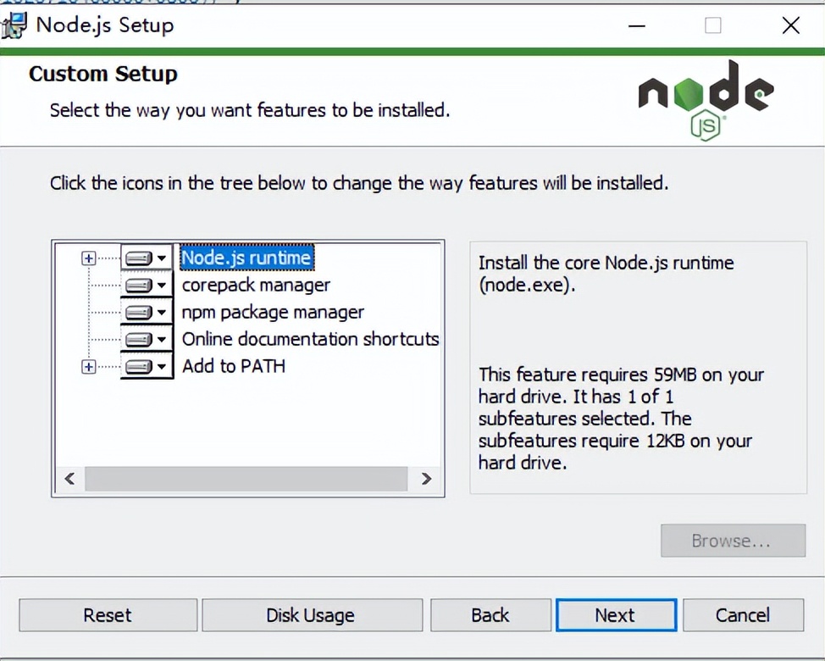Click the left arrow of the tree scrollbar
This screenshot has width=825, height=661.
click(x=69, y=479)
